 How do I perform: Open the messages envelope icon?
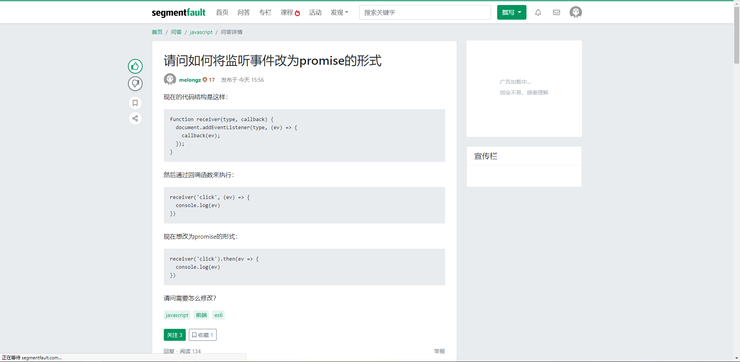click(557, 12)
